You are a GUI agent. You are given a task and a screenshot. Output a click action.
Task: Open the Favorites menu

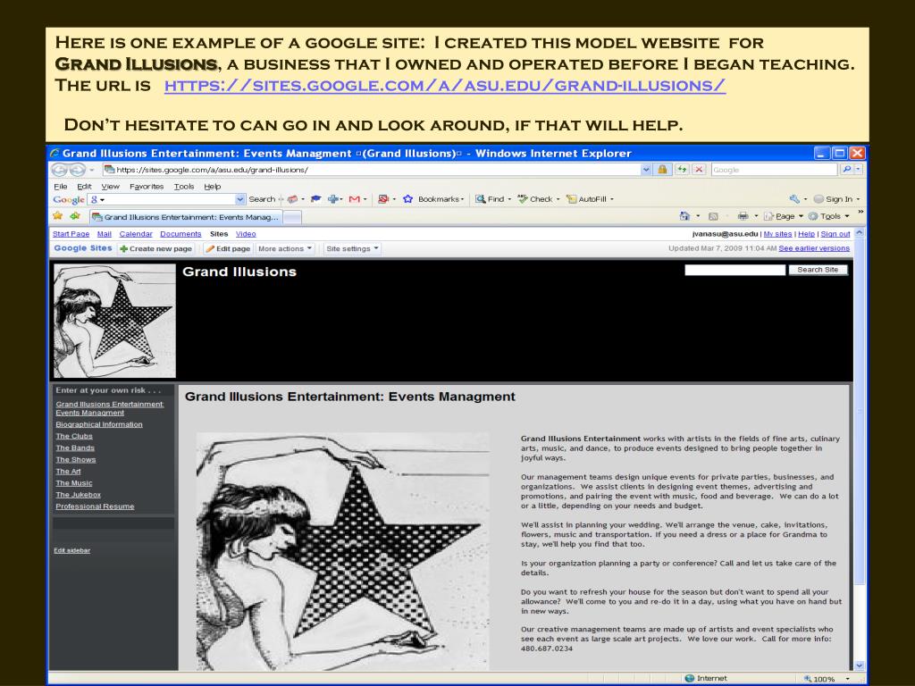(x=147, y=187)
